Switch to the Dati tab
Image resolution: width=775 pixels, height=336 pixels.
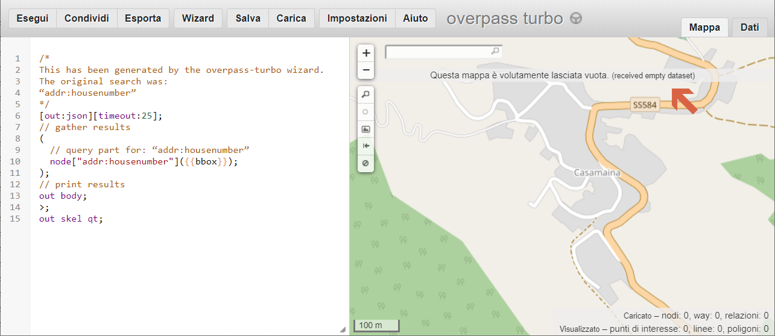(750, 27)
